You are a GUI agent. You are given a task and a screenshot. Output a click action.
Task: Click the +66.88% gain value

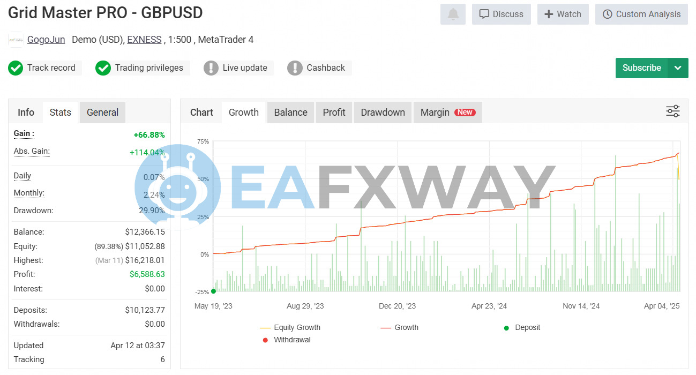pyautogui.click(x=149, y=135)
